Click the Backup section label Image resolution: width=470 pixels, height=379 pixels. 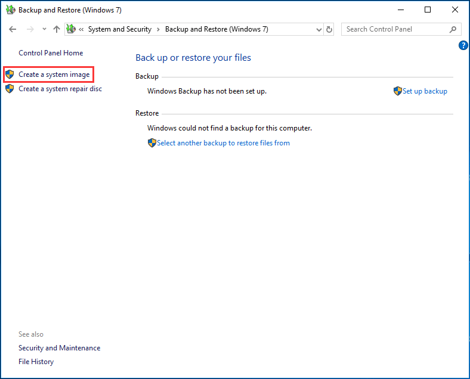(147, 76)
